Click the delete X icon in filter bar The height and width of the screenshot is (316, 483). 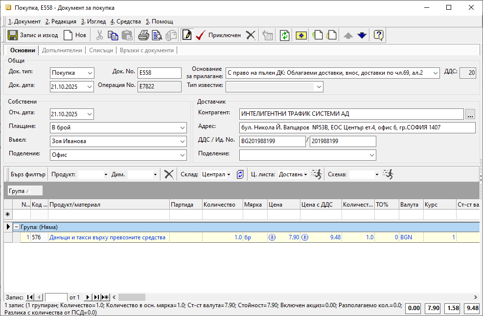pos(169,174)
